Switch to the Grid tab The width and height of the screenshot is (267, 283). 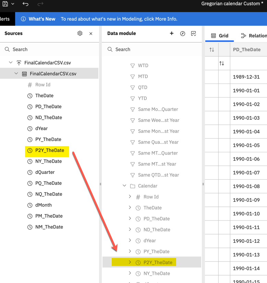pos(220,36)
